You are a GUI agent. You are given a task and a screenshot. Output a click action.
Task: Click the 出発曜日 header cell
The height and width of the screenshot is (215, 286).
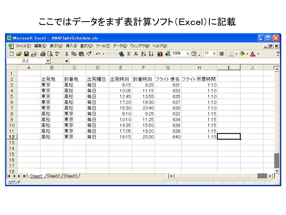click(x=97, y=79)
